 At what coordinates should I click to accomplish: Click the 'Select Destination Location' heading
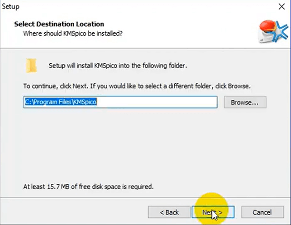click(x=59, y=24)
